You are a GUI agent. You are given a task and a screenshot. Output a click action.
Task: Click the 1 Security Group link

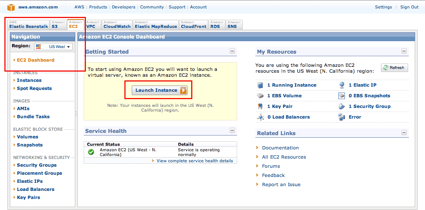pyautogui.click(x=370, y=106)
